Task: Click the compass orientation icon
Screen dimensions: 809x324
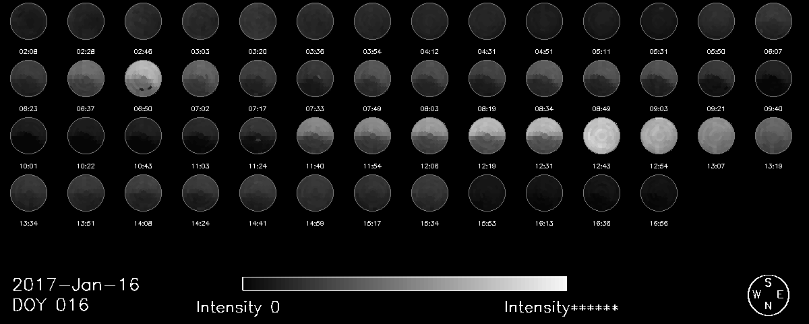Action: click(x=767, y=295)
